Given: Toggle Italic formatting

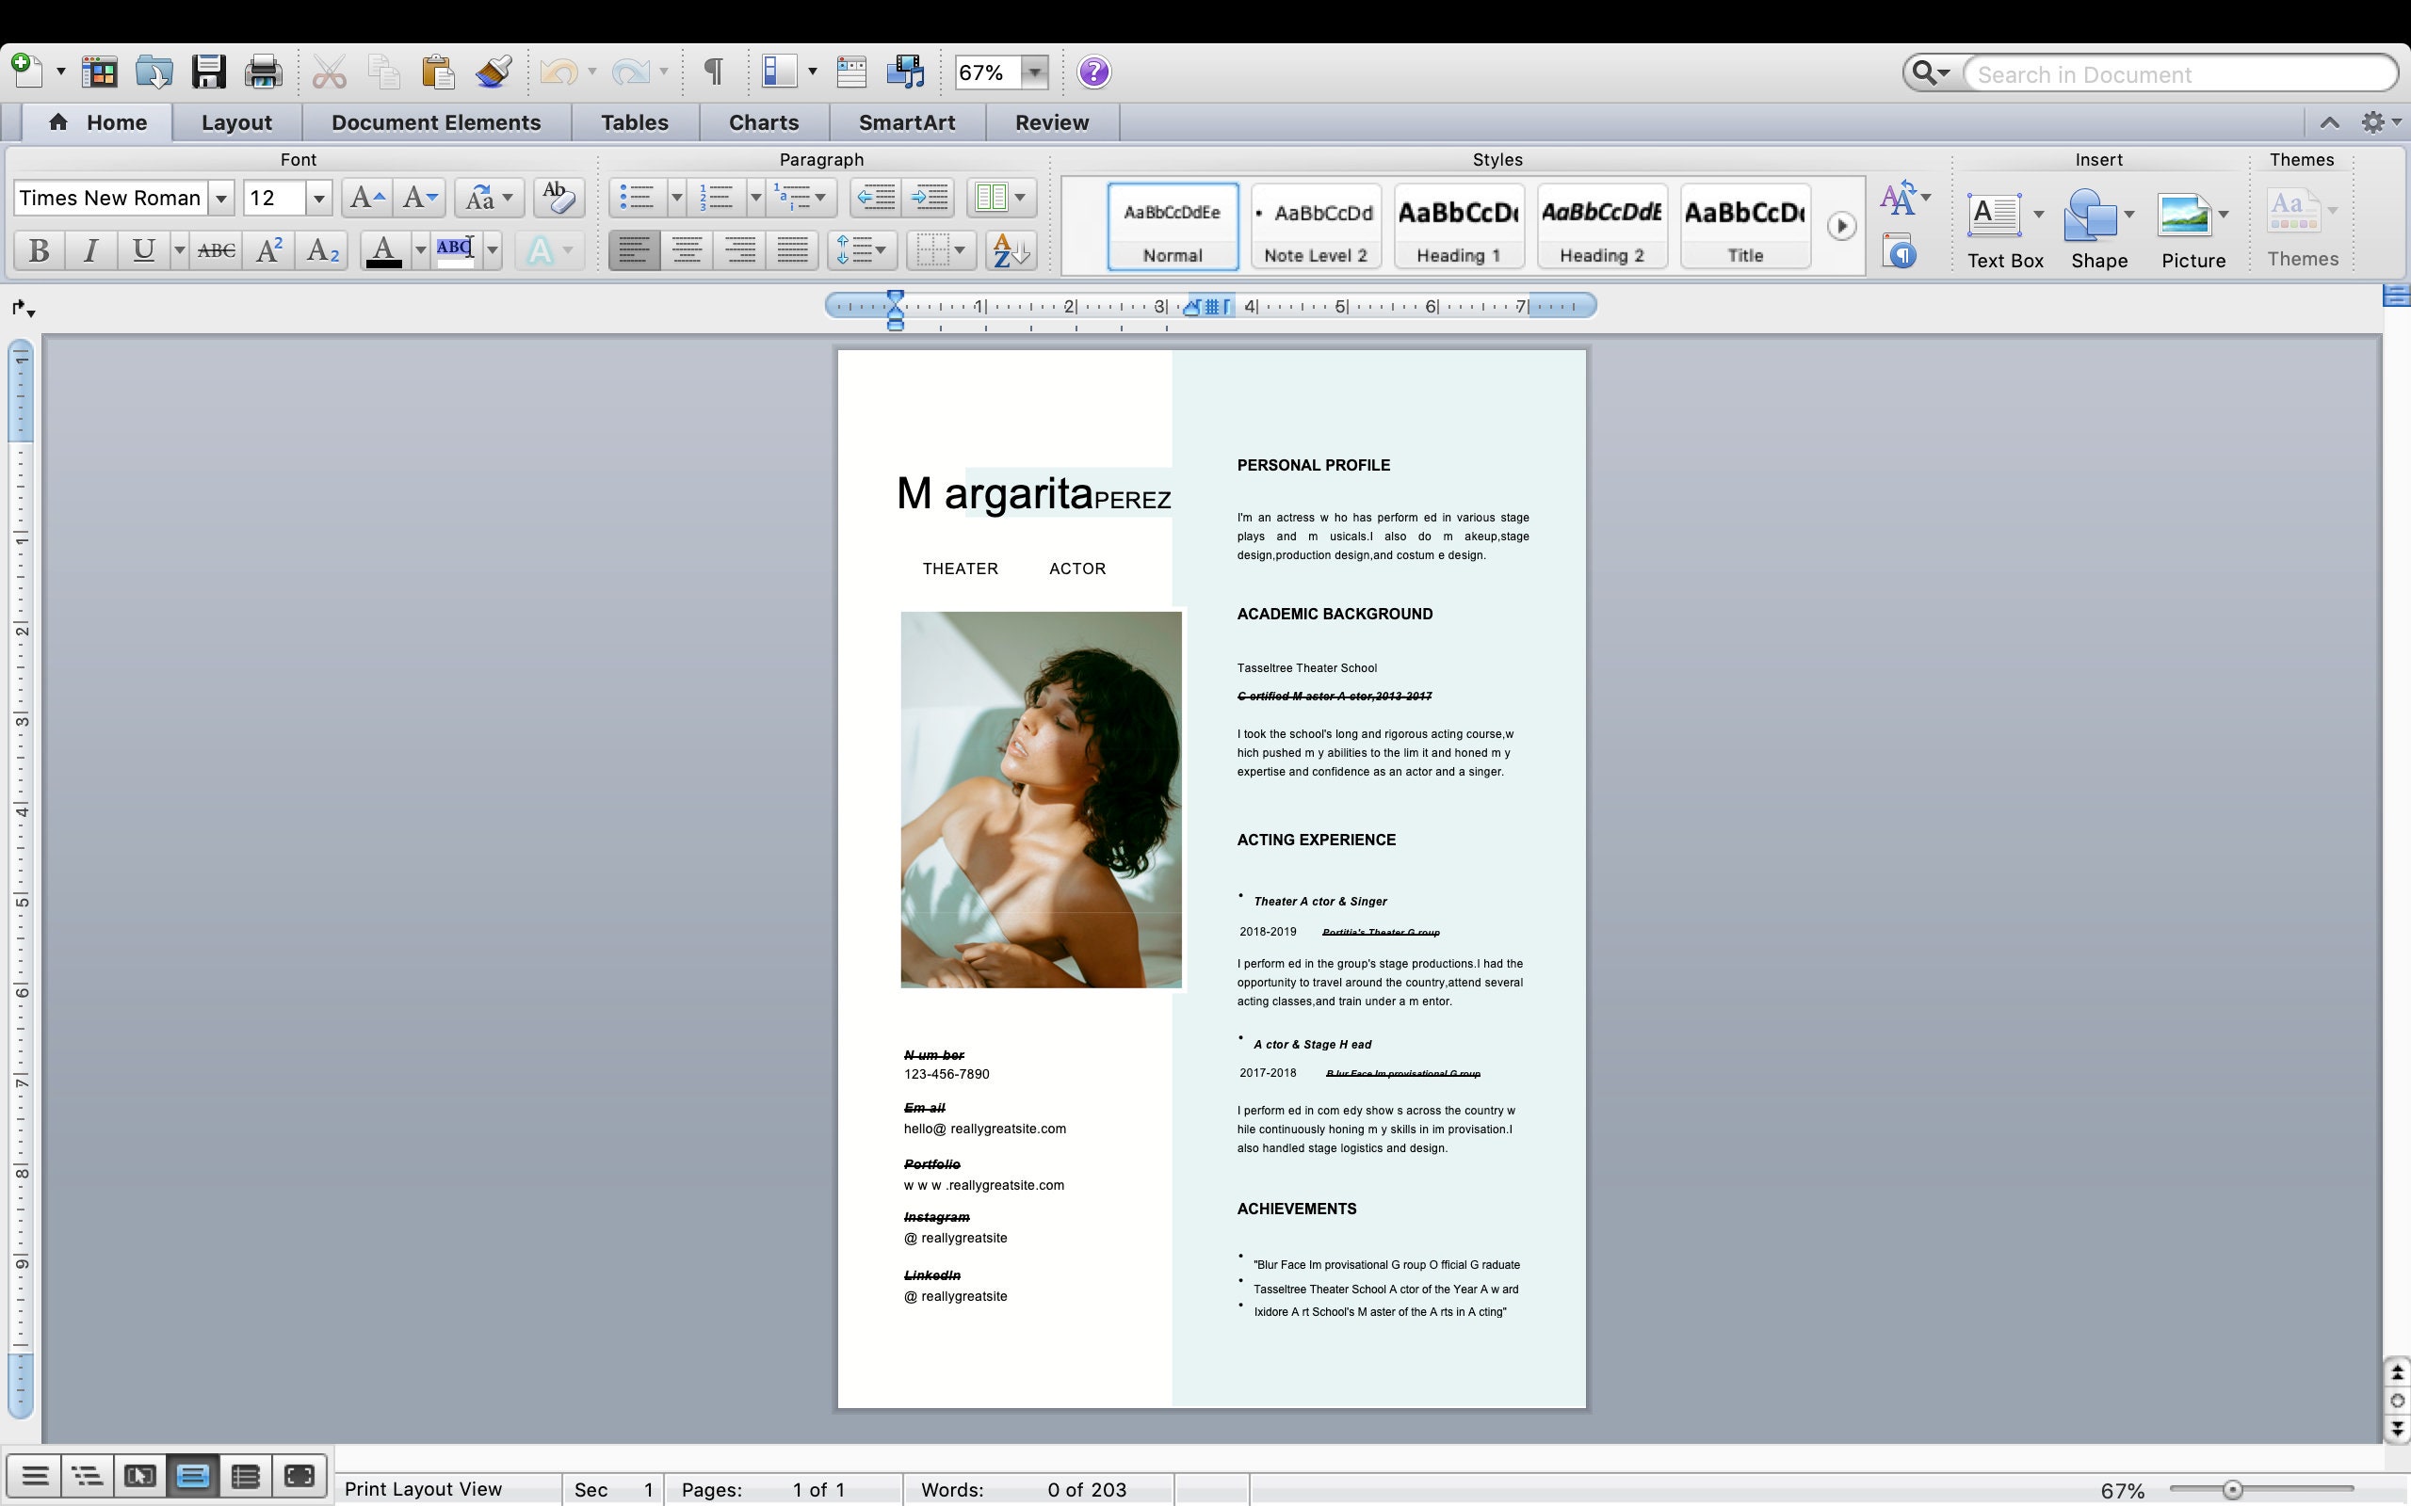Looking at the screenshot, I should 90,250.
